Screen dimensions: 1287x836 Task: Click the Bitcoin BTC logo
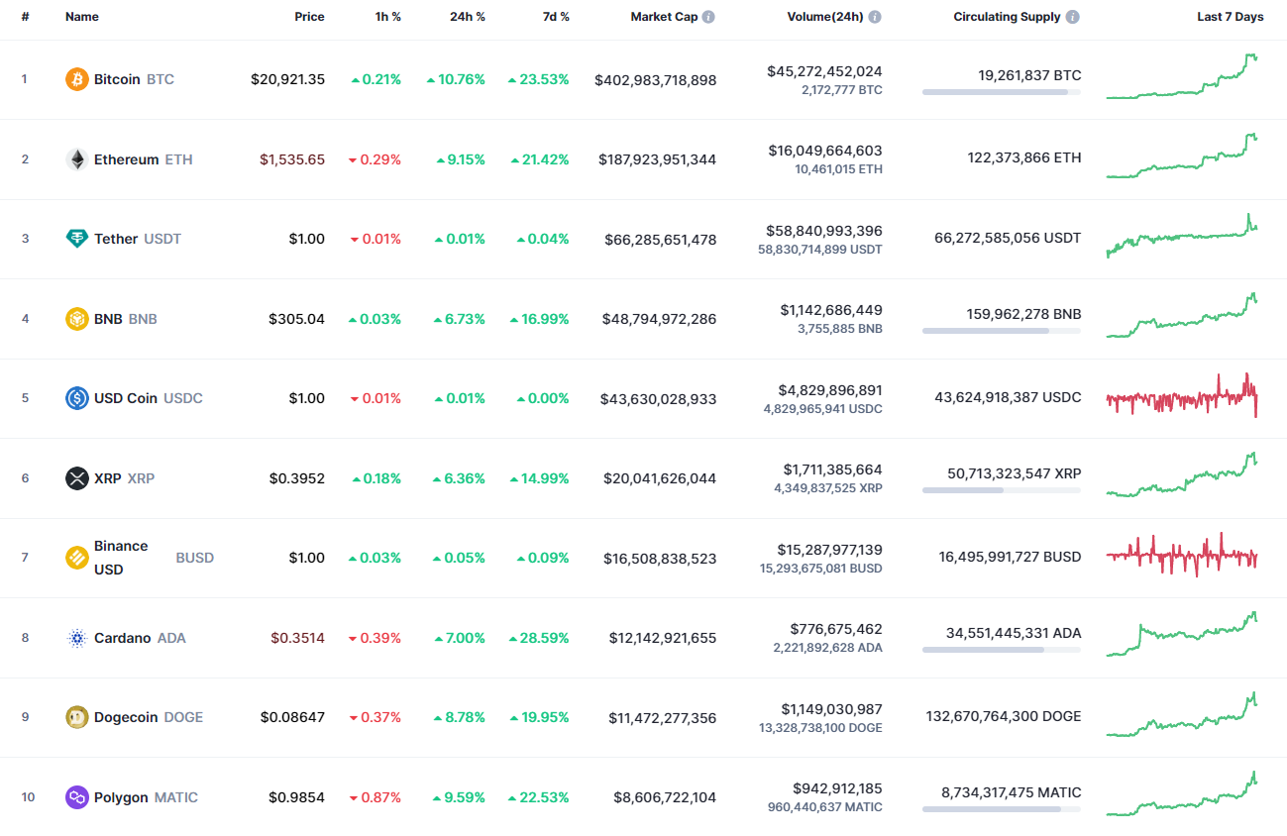tap(76, 79)
